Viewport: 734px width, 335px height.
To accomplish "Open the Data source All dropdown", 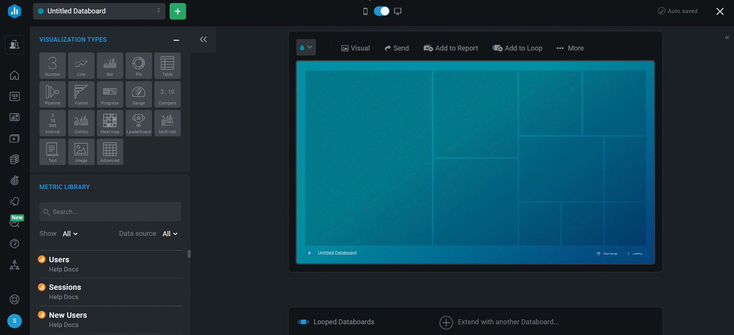I will 170,234.
